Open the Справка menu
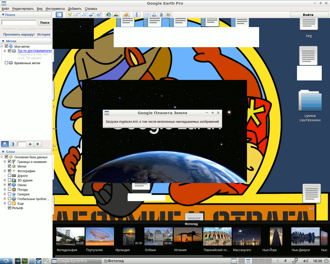 (x=91, y=9)
